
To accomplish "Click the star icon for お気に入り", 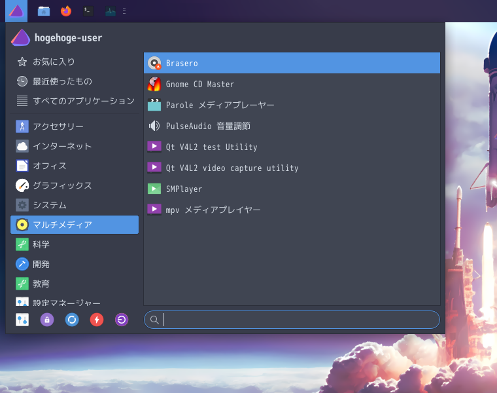I will tap(22, 62).
